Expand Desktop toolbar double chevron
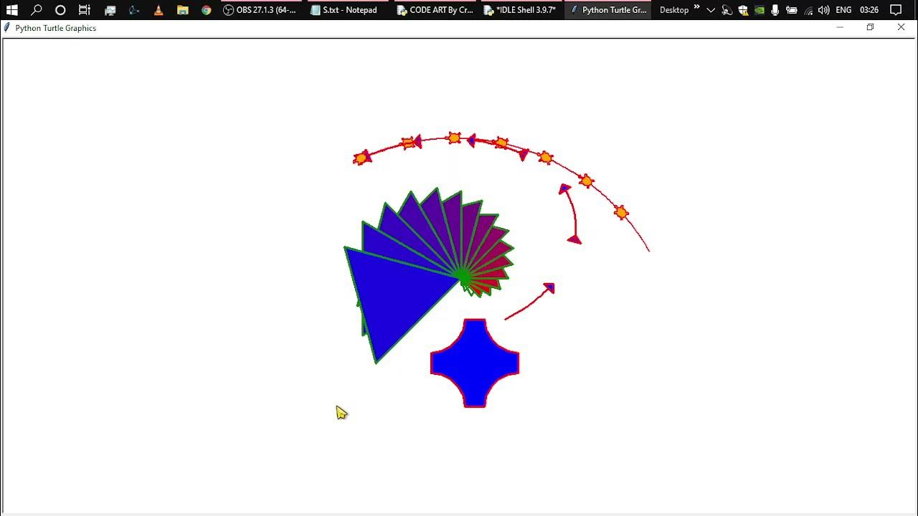Viewport: 918px width, 516px height. click(x=696, y=8)
